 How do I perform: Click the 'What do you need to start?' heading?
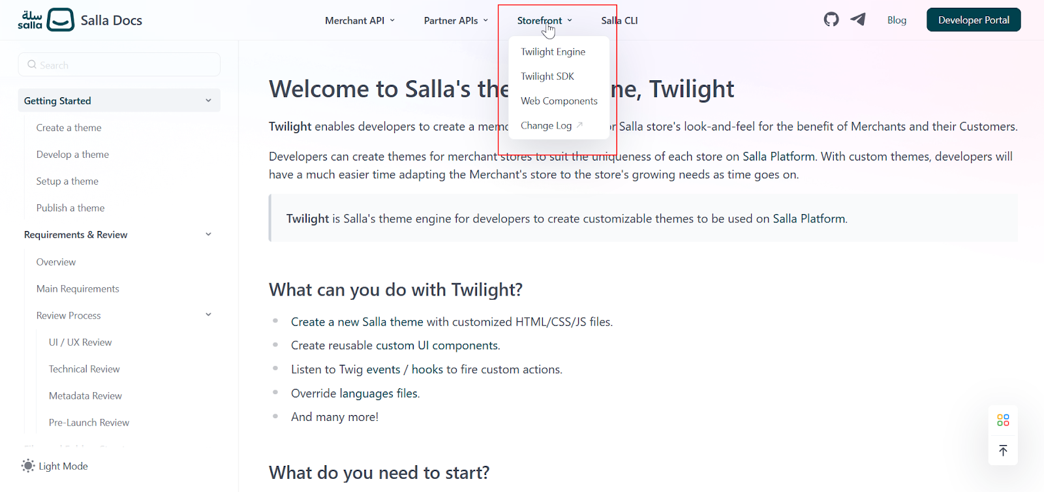pos(379,472)
